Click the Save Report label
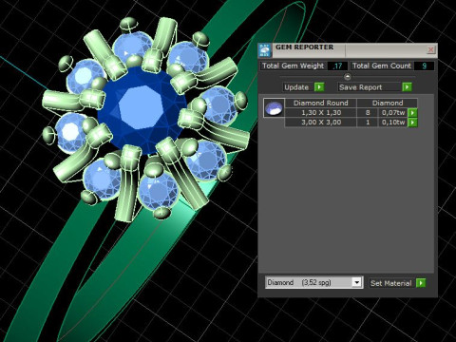 [361, 87]
